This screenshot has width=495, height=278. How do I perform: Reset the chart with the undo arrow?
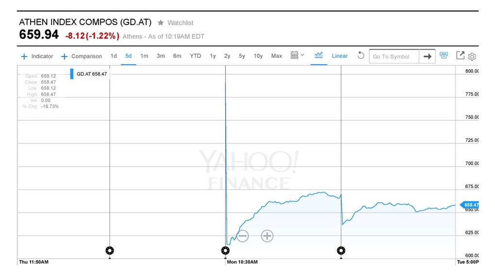tap(360, 55)
